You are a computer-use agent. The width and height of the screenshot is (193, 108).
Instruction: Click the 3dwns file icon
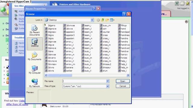click(x=46, y=71)
